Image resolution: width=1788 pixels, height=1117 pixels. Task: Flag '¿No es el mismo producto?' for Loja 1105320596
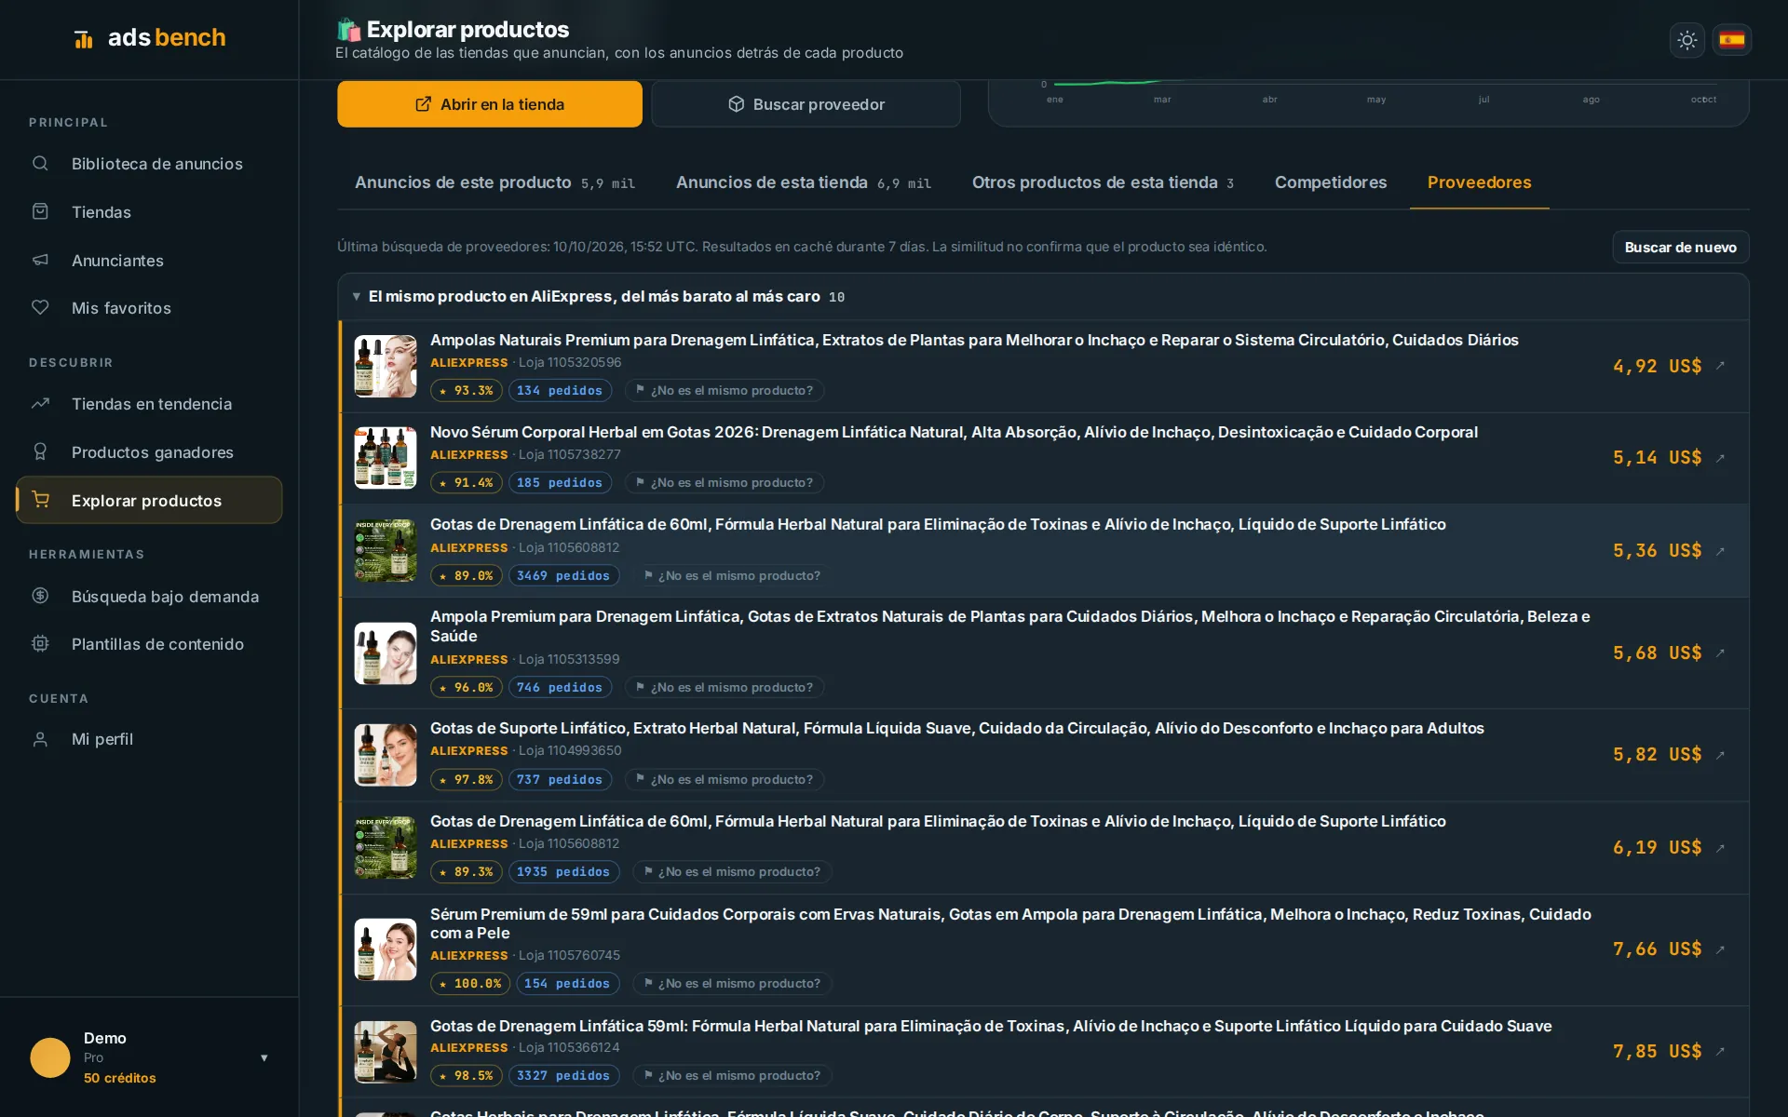[x=724, y=391]
